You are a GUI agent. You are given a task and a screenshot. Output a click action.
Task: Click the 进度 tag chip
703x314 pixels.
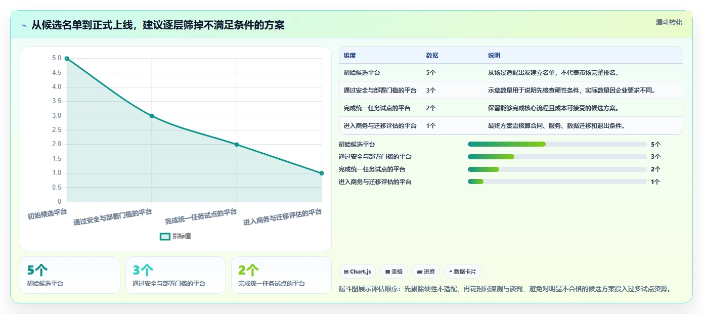[426, 272]
